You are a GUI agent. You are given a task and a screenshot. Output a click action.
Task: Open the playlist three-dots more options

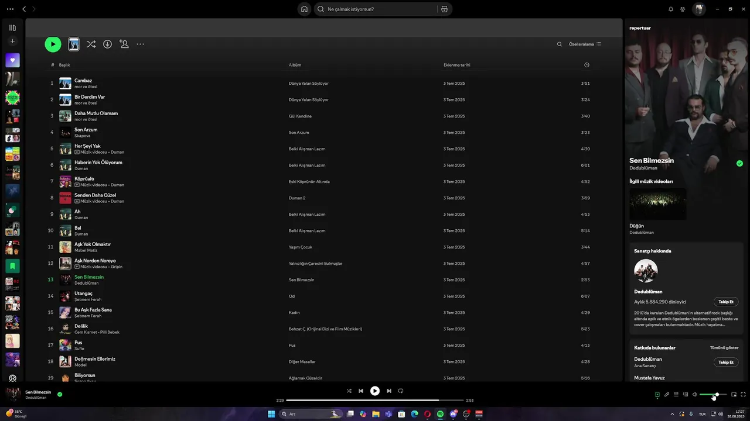point(140,44)
